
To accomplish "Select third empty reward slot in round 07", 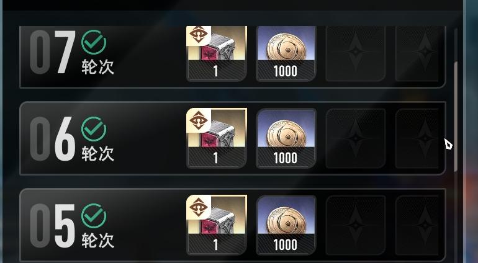I will pyautogui.click(x=356, y=53).
